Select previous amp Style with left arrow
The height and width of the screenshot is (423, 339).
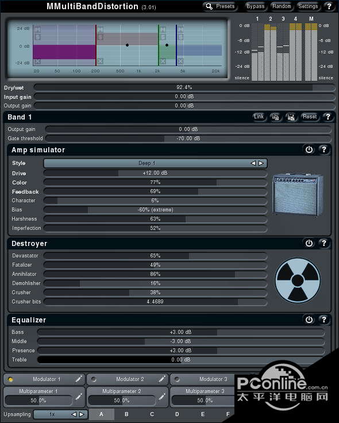253,163
